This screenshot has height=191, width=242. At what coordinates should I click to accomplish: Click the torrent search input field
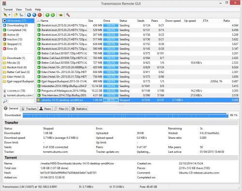pos(21,101)
